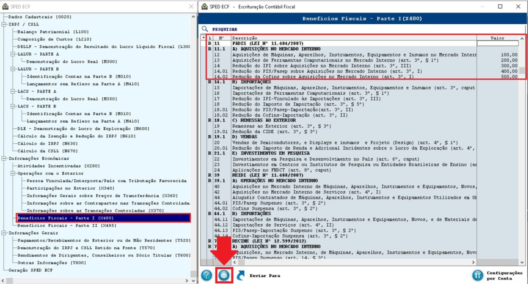This screenshot has width=528, height=284.
Task: Click table vertical scrollbar thumb
Action: click(x=522, y=70)
